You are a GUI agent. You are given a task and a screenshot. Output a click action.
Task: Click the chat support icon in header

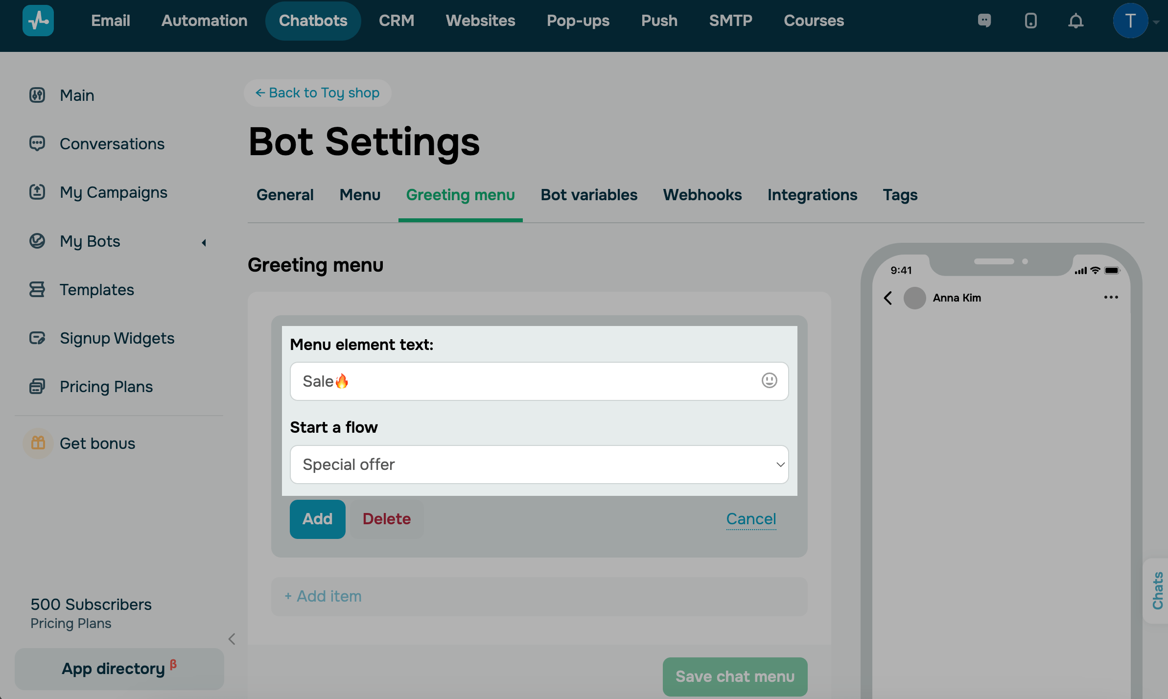coord(984,21)
